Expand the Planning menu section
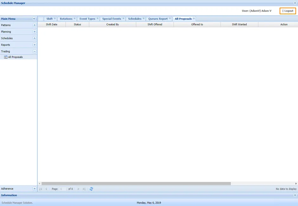Screen dimensions: 298x206 pyautogui.click(x=35, y=32)
